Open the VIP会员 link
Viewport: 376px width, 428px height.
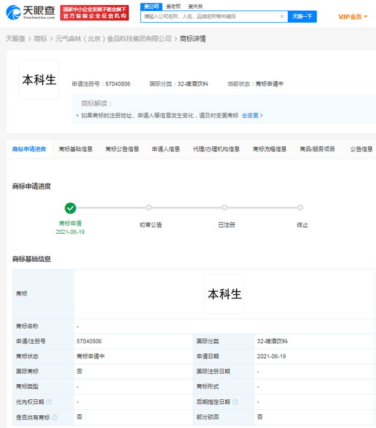pyautogui.click(x=350, y=17)
